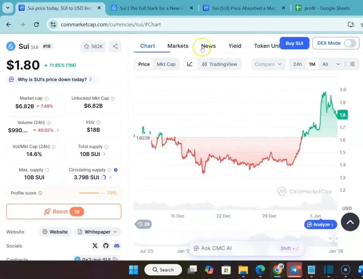Open Sui's X (Twitter) social icon
This screenshot has height=279, width=363.
(x=95, y=246)
